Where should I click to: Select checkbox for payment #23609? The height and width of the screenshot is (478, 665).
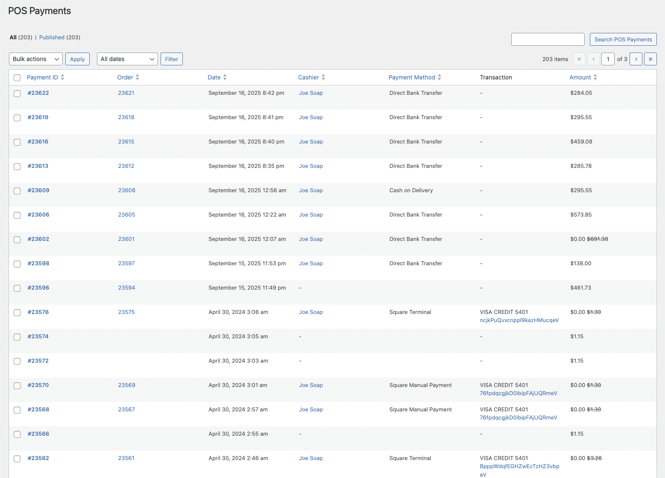click(17, 191)
